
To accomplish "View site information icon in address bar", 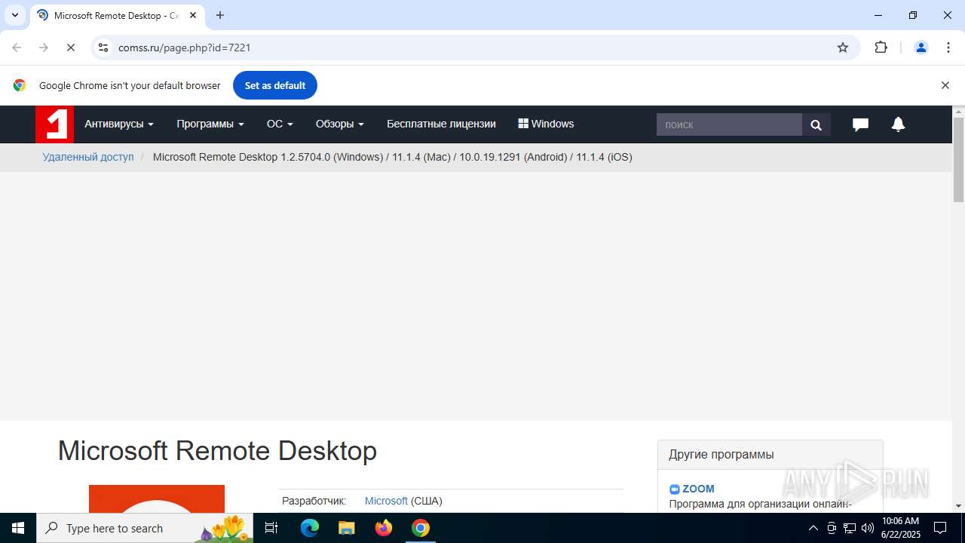I will pos(103,48).
